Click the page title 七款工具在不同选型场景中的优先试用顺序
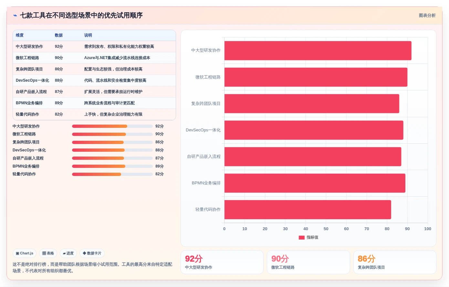Image resolution: width=449 pixels, height=287 pixels. 81,15
